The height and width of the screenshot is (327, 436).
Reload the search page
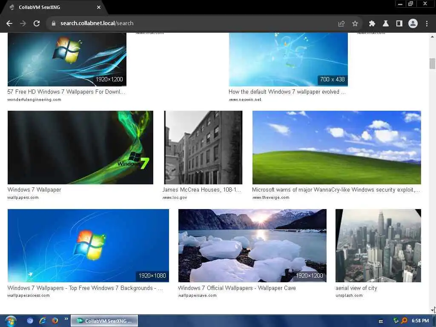(x=37, y=23)
